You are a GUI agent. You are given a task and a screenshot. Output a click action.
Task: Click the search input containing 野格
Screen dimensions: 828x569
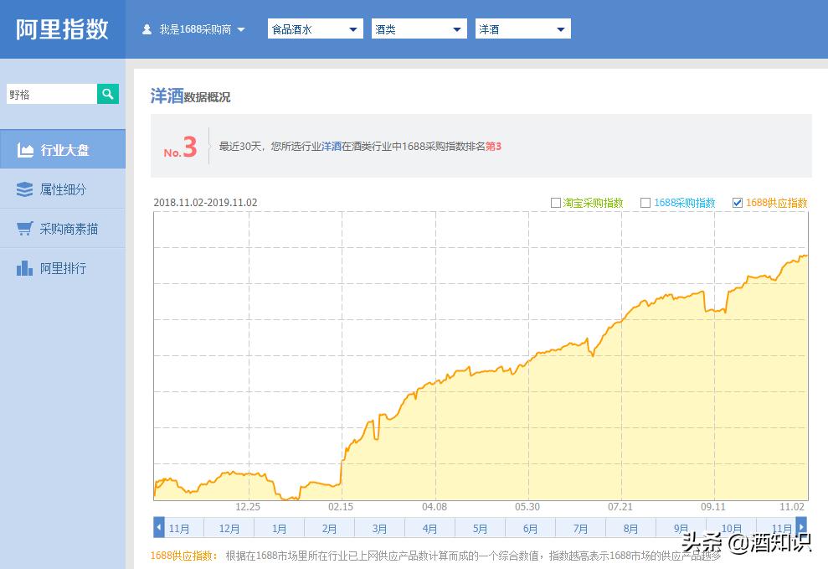(50, 94)
